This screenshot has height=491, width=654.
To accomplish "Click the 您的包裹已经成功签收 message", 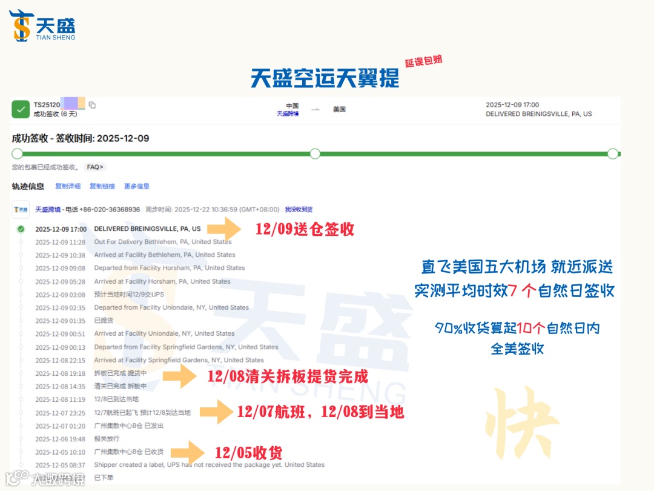I will (45, 167).
